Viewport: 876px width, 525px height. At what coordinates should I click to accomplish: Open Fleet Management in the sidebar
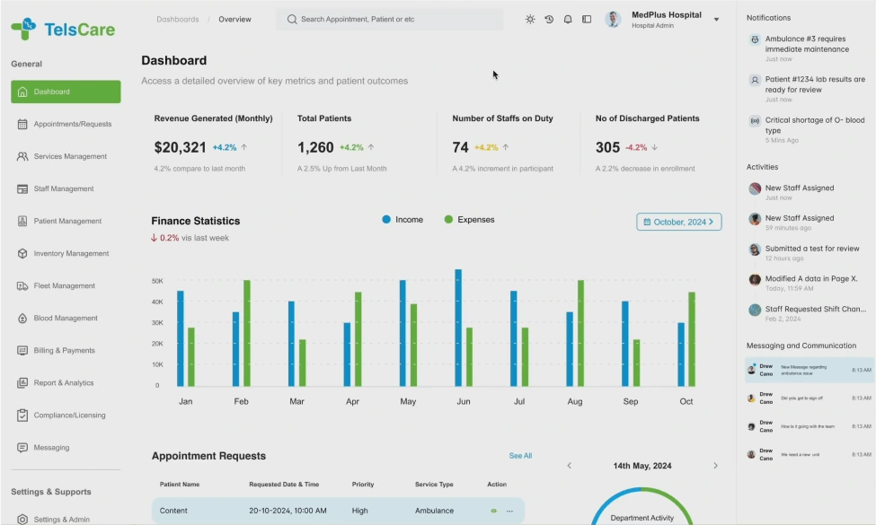point(65,285)
